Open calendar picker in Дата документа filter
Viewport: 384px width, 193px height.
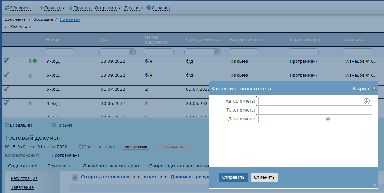click(217, 52)
